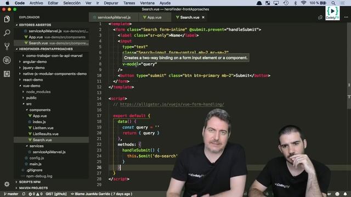The width and height of the screenshot is (351, 197).
Task: Expand the public folder
Action: point(31,98)
